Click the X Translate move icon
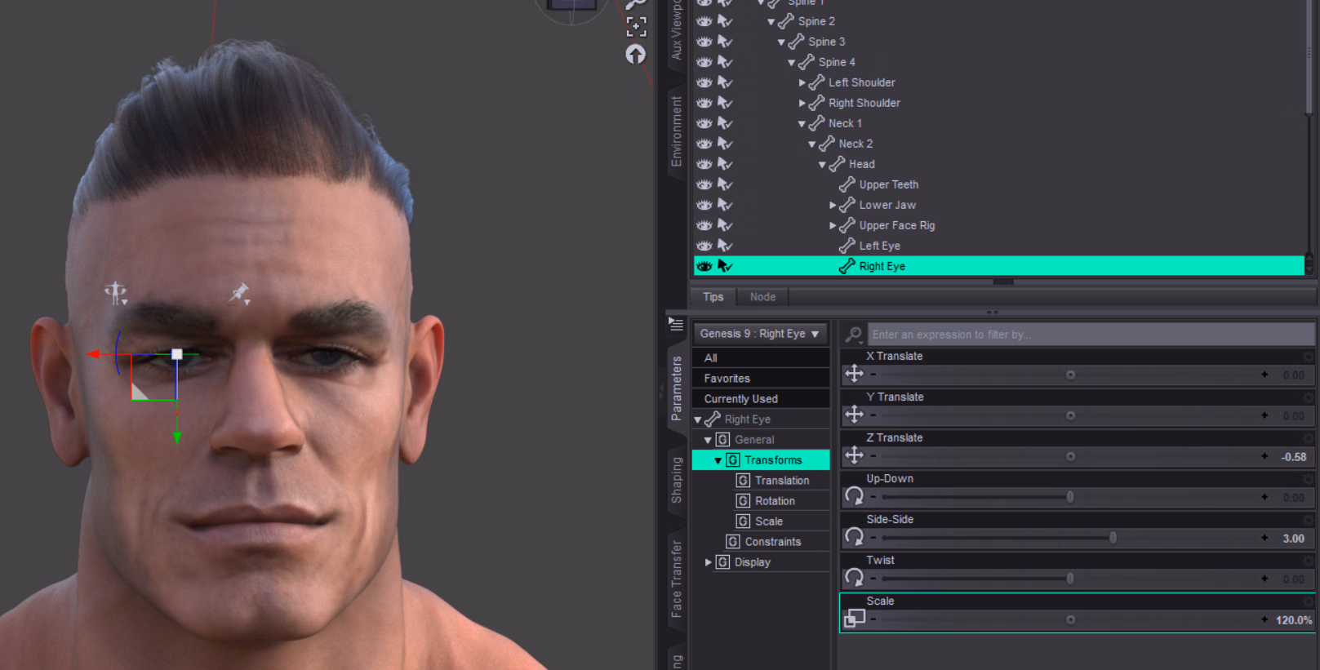 click(x=854, y=374)
